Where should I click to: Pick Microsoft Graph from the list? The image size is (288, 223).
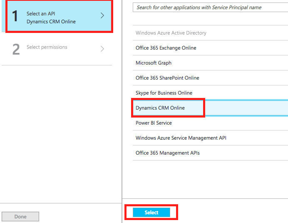[210, 63]
